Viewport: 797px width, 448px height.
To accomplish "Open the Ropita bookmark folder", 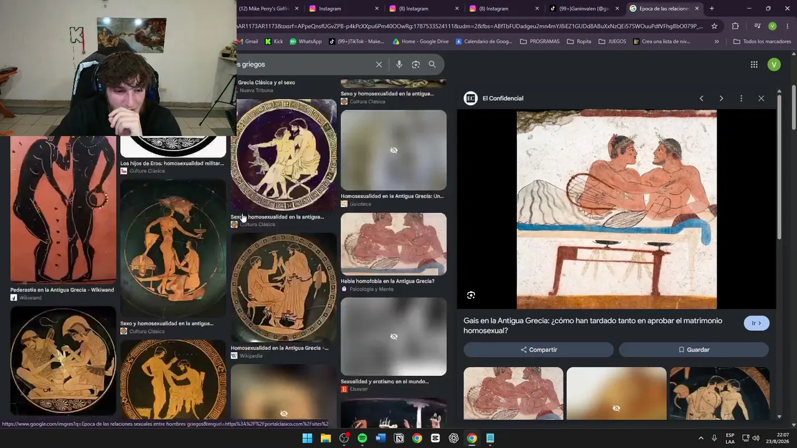I will click(579, 42).
